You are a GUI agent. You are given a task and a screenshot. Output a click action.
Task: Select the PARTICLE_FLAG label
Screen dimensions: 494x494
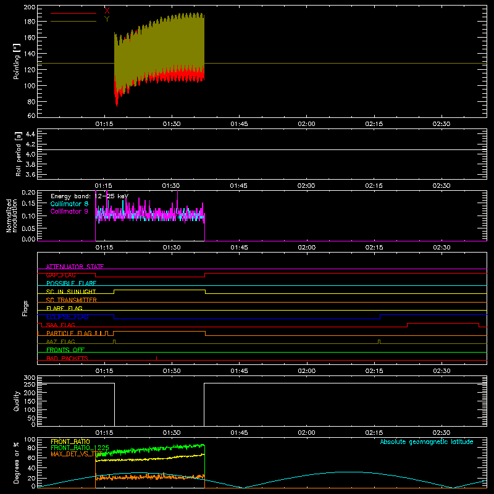pos(69,333)
